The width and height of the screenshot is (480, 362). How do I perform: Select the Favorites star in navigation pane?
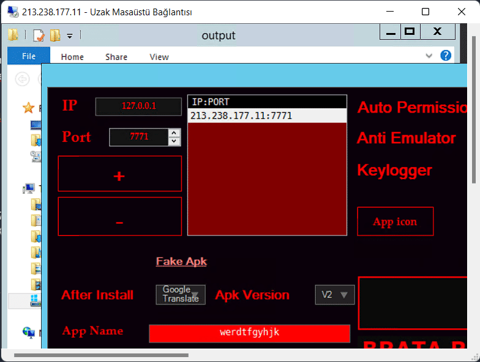[28, 108]
